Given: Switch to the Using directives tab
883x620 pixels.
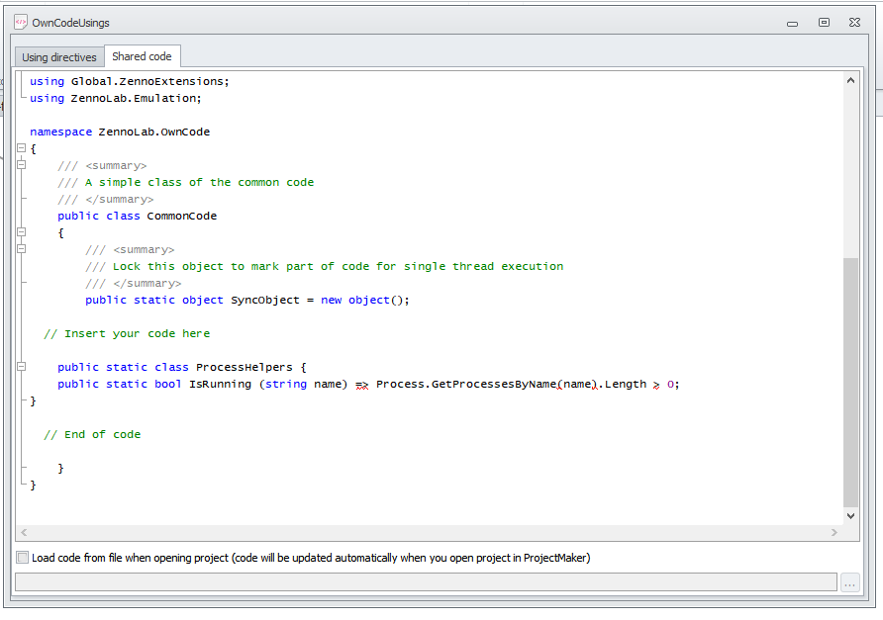Looking at the screenshot, I should (x=59, y=57).
